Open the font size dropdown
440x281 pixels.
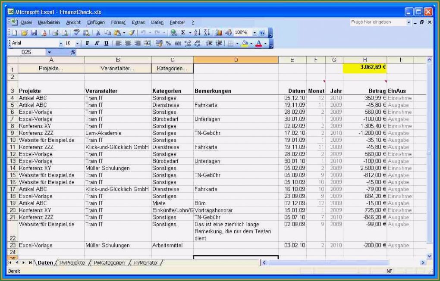pyautogui.click(x=78, y=43)
